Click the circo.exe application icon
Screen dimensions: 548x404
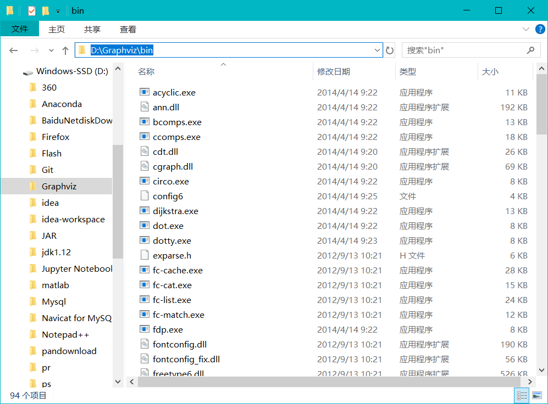point(145,181)
